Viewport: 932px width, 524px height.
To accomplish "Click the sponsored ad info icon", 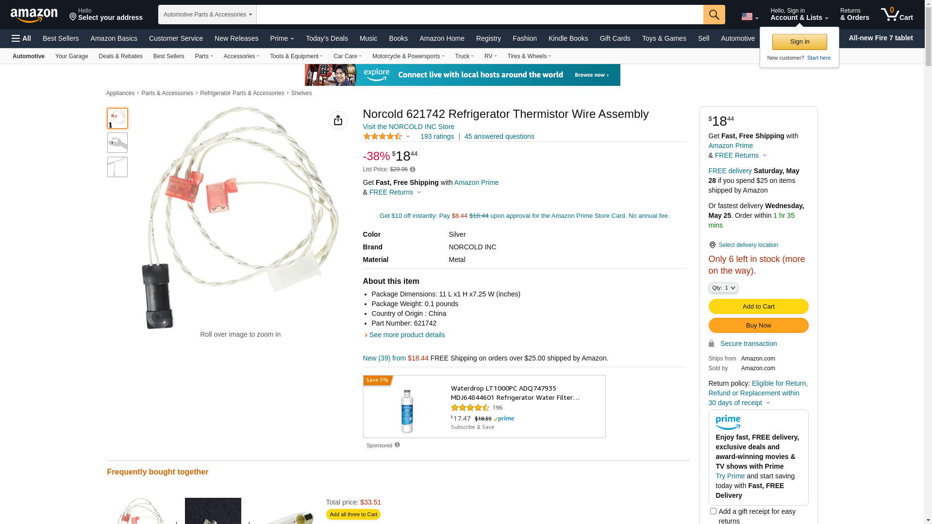I will [397, 445].
